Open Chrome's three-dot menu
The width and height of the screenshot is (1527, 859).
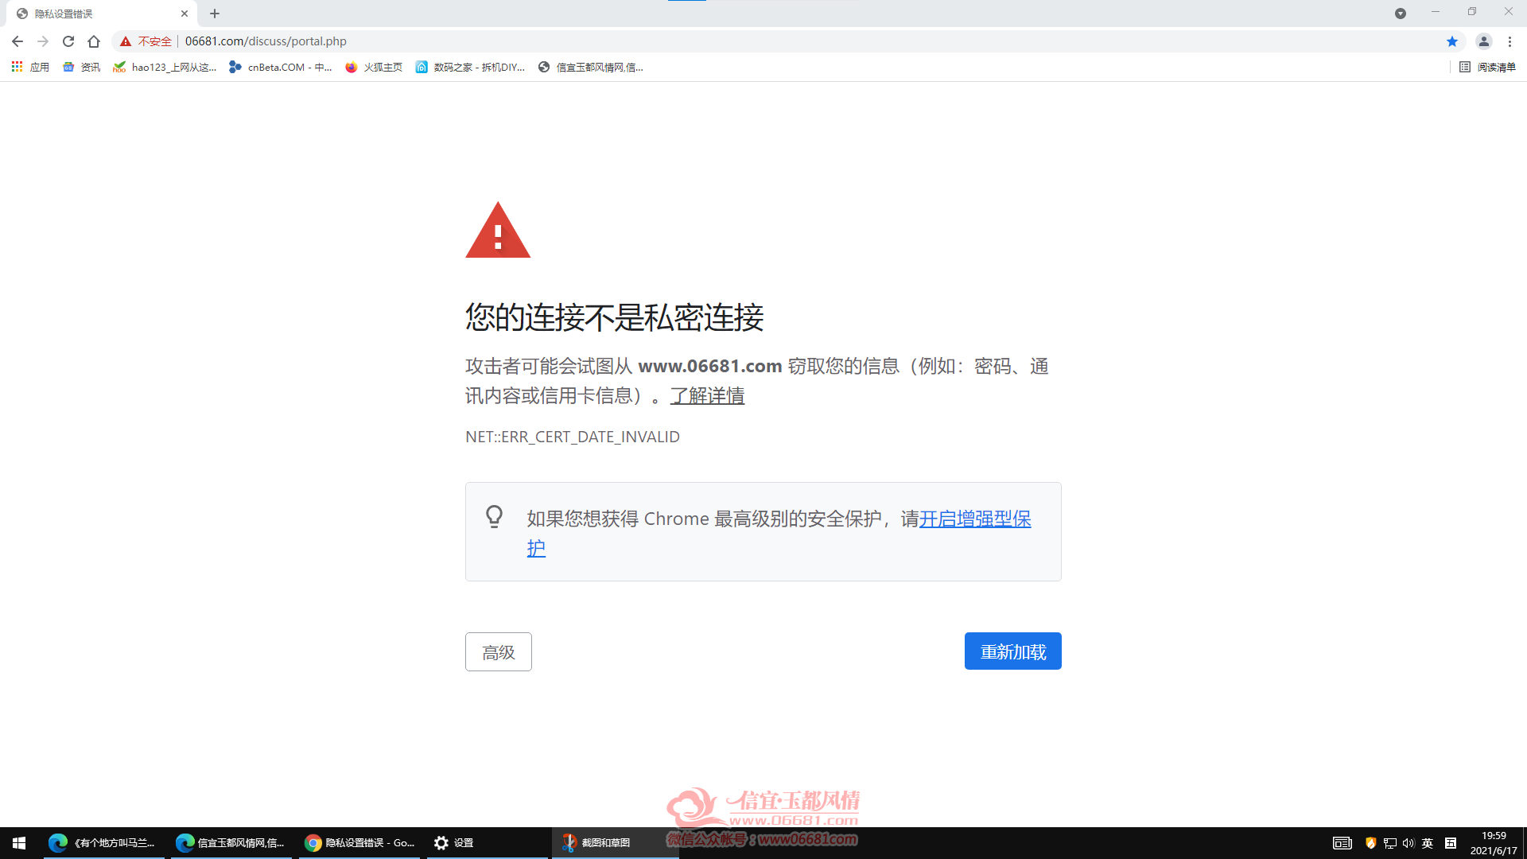(x=1510, y=41)
